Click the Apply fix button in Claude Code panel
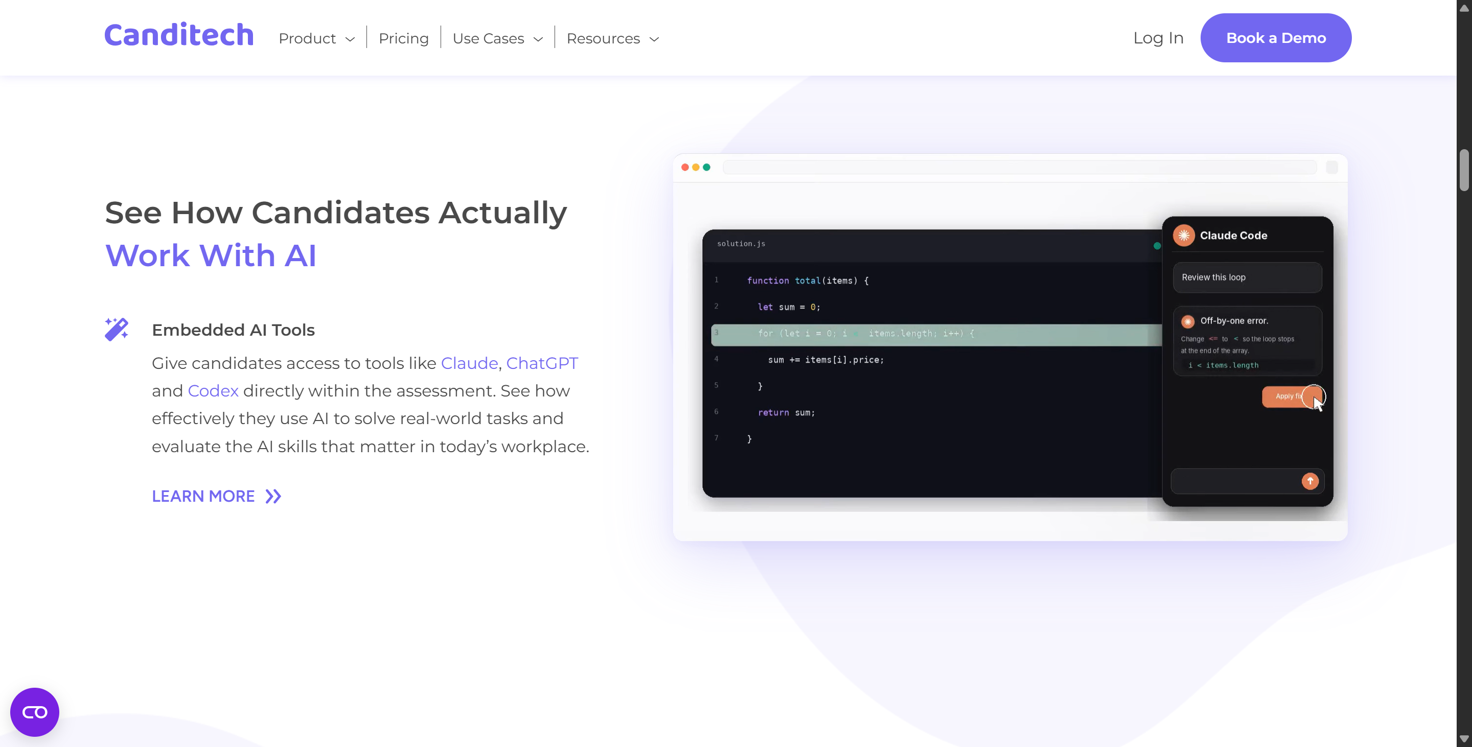The width and height of the screenshot is (1472, 747). pos(1292,396)
